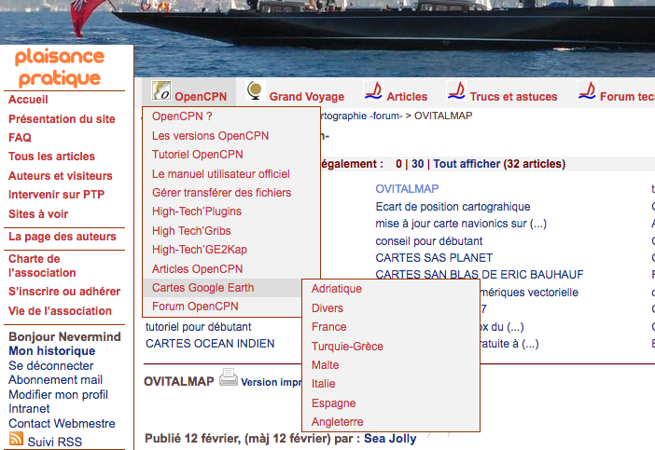Open the OVITALMAP article link in list
The height and width of the screenshot is (450, 655).
point(407,189)
